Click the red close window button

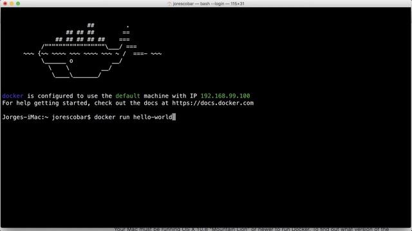click(5, 3)
